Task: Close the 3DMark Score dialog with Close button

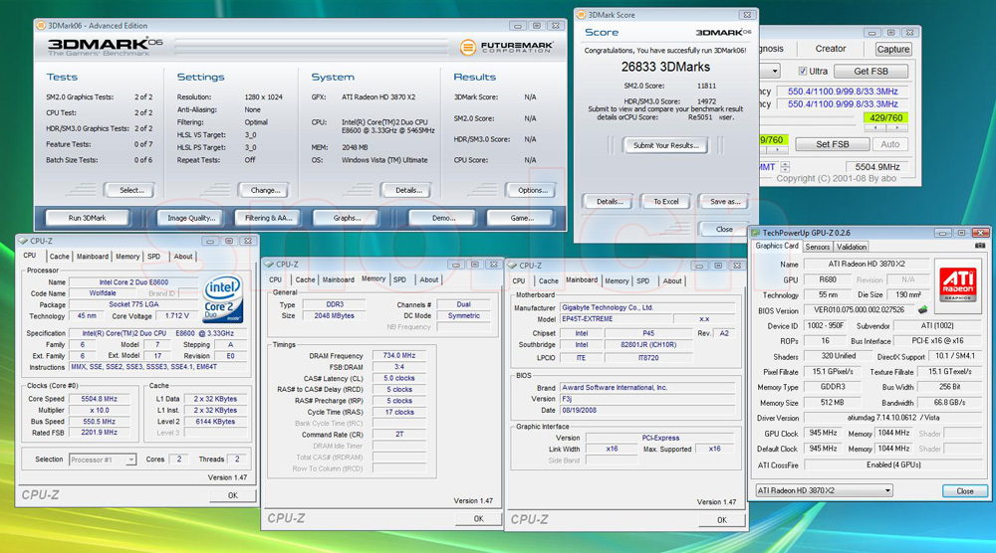Action: coord(724,230)
